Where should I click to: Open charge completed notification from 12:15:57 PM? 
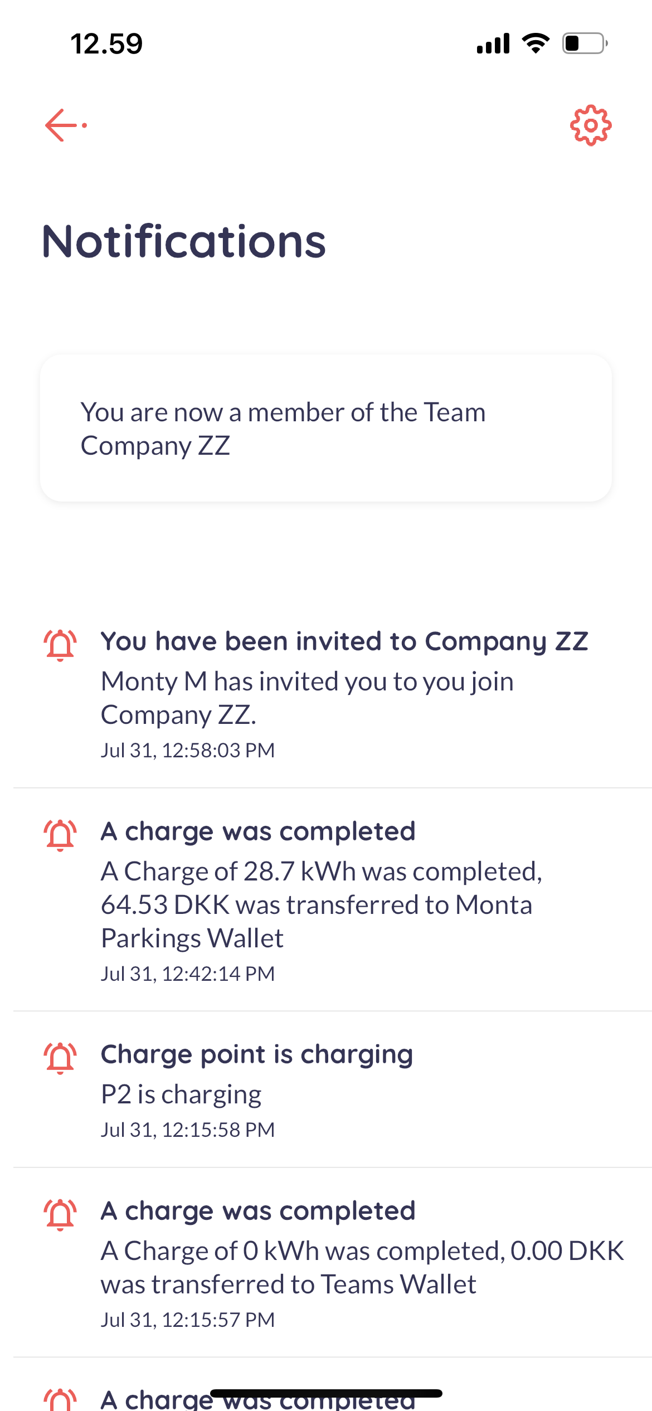(x=258, y=1211)
